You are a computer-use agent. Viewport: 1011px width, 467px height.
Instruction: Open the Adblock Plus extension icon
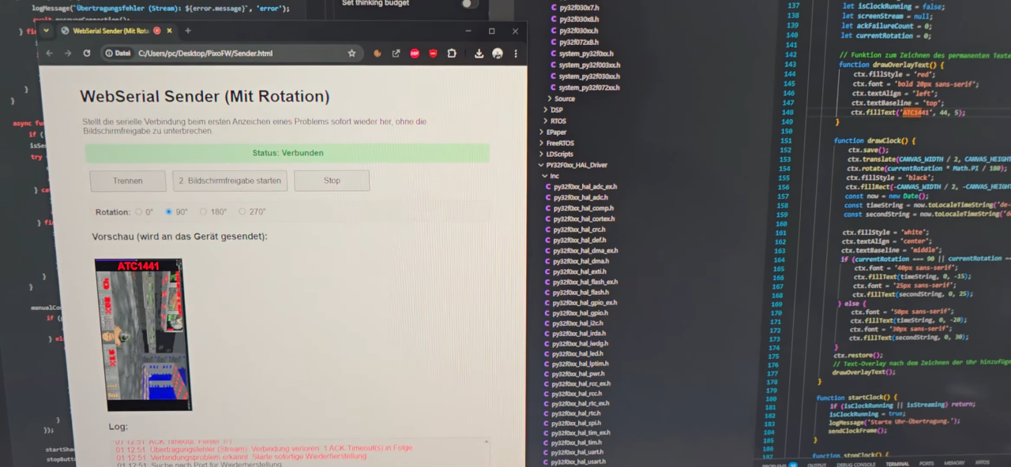coord(415,54)
